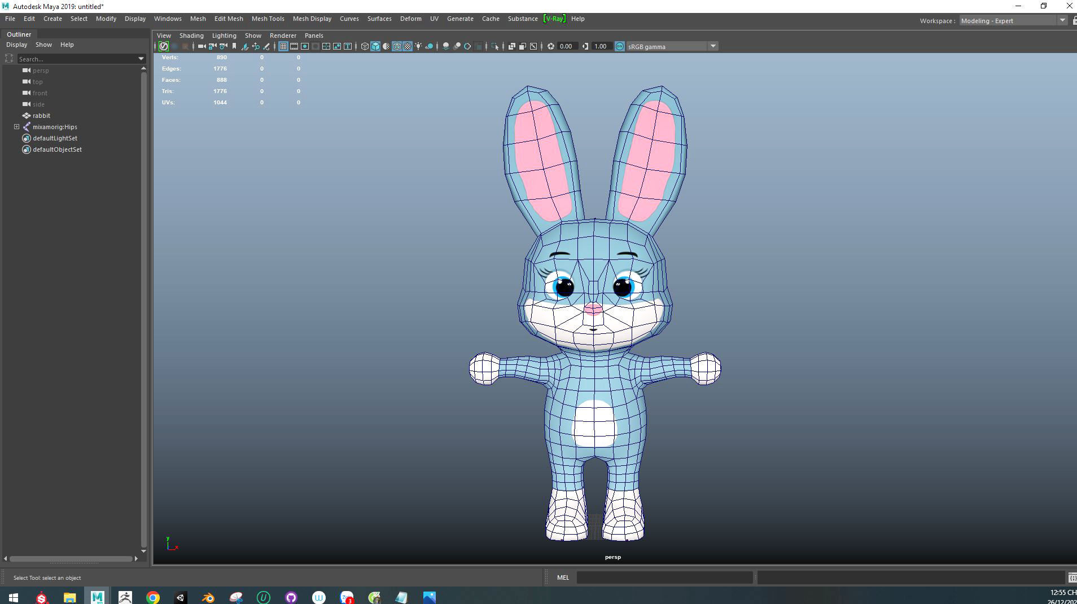The height and width of the screenshot is (604, 1077).
Task: Click the Bookmarks icon
Action: pyautogui.click(x=234, y=46)
